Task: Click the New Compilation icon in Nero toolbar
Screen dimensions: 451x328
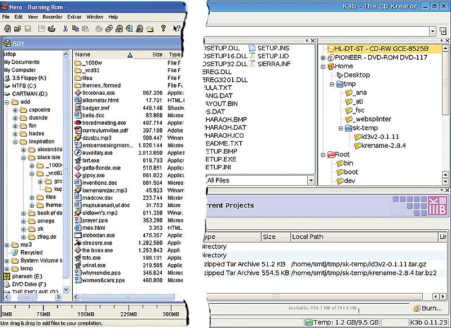Action: click(8, 28)
